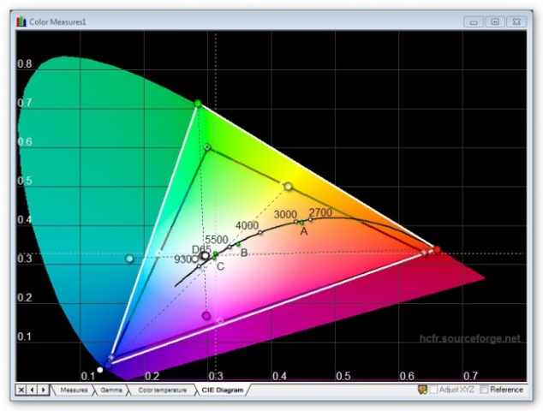Click the cyan secondary color point
Viewport: 543px width, 411px height.
[x=129, y=259]
